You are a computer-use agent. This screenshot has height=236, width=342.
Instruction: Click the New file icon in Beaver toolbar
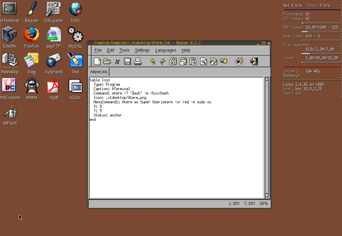97,61
